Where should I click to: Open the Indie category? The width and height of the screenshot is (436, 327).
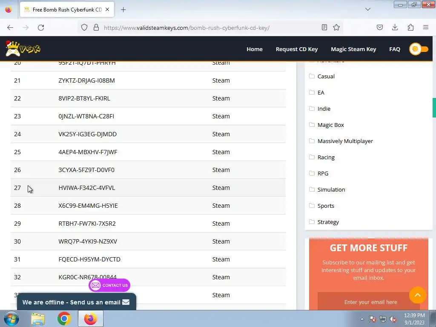[324, 109]
